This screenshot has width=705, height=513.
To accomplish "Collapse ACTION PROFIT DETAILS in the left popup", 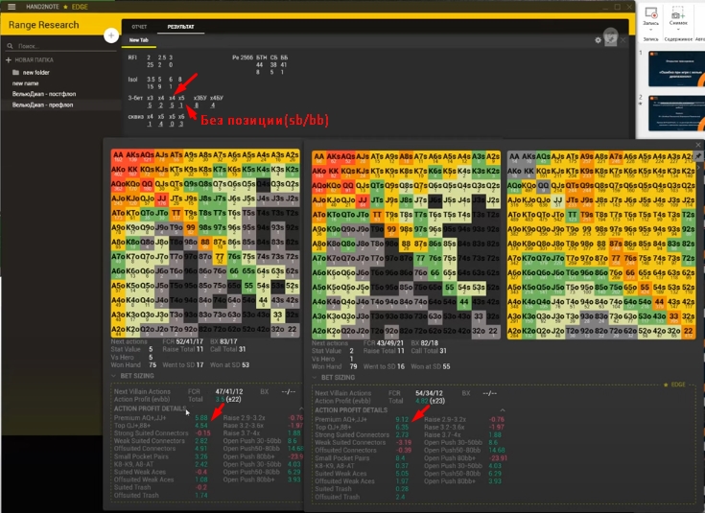I will [301, 408].
